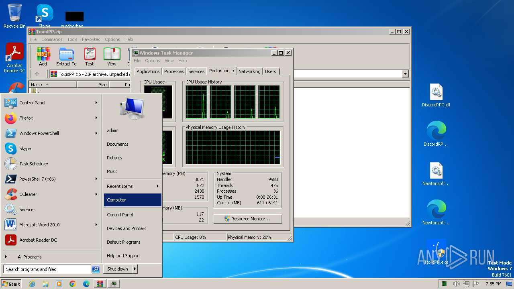
Task: Expand CCleaner jump list arrow
Action: coord(96,194)
